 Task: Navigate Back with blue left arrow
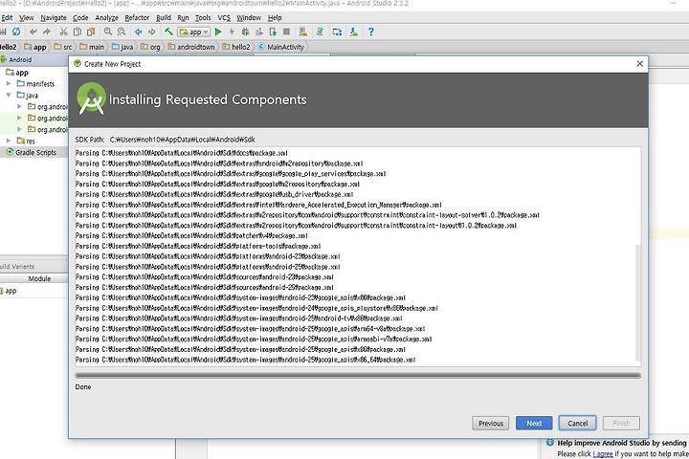(138, 32)
